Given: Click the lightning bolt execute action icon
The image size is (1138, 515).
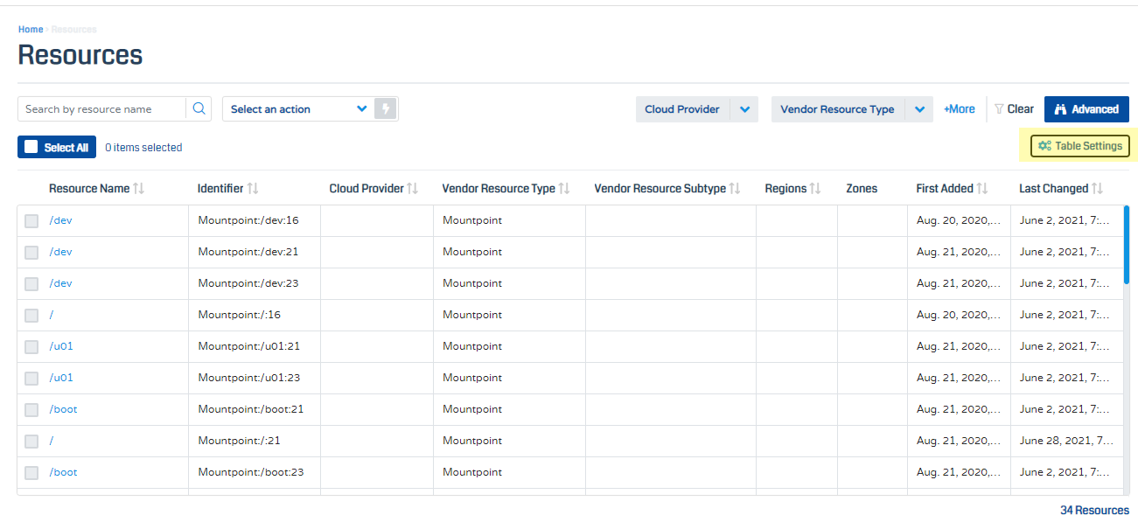Looking at the screenshot, I should [x=386, y=109].
